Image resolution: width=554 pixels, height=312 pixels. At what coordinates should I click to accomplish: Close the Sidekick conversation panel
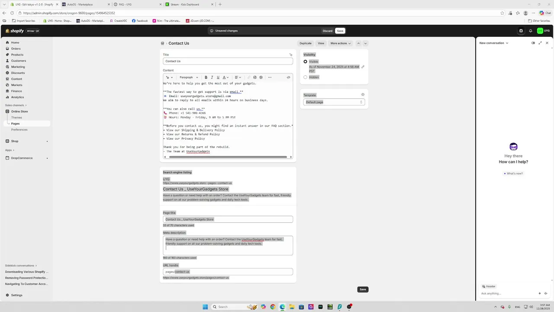tap(547, 43)
